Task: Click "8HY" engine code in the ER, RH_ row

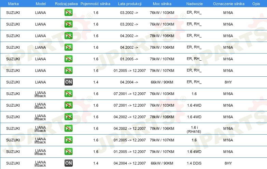Action: [228, 82]
